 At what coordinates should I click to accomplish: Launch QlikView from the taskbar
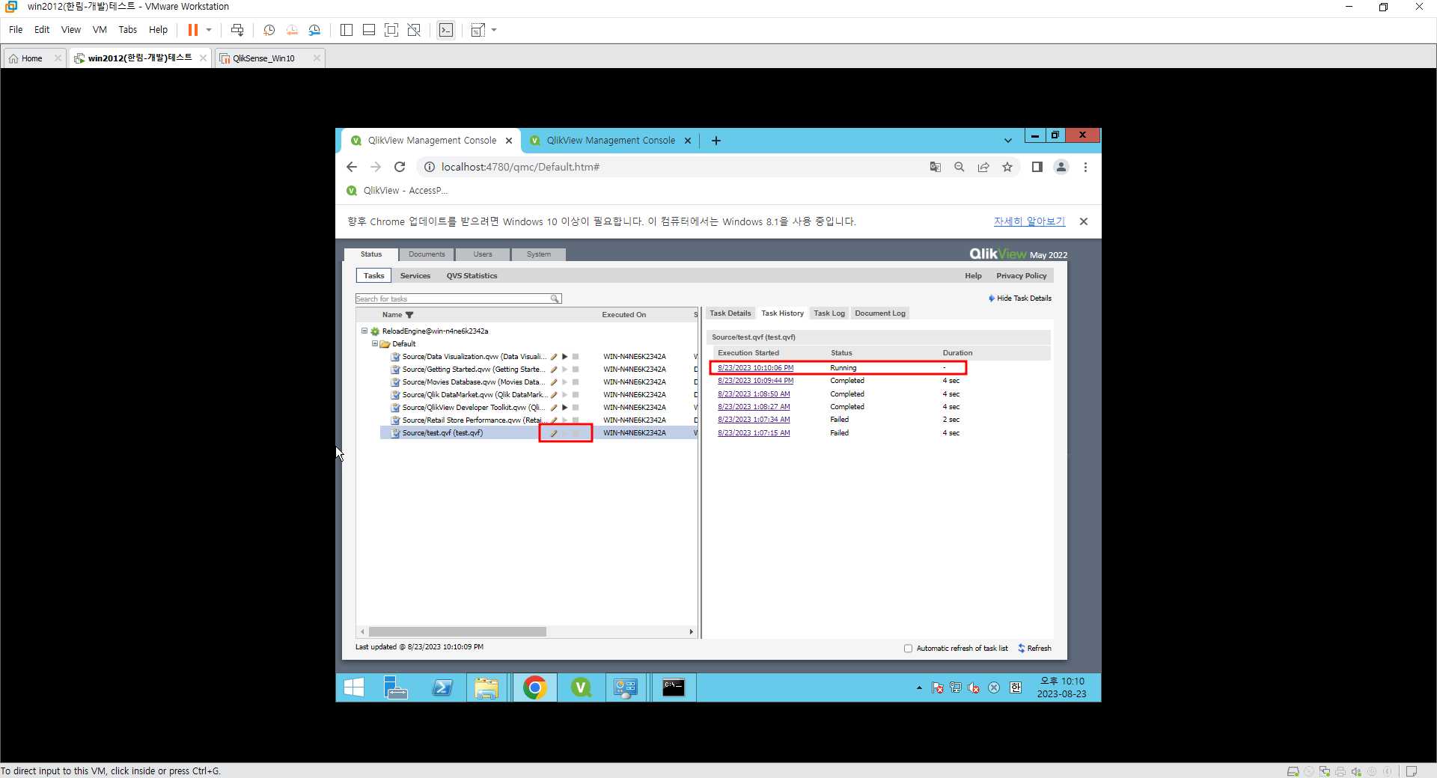tap(582, 687)
